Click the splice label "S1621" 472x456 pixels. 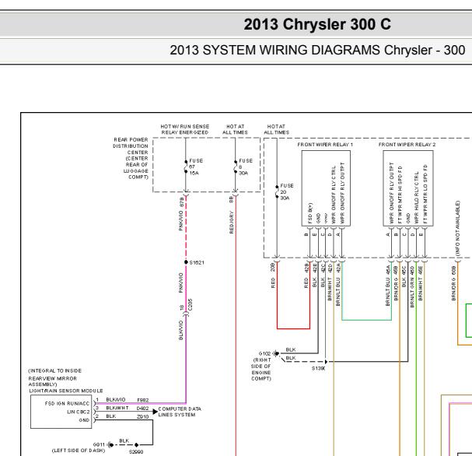pyautogui.click(x=197, y=263)
